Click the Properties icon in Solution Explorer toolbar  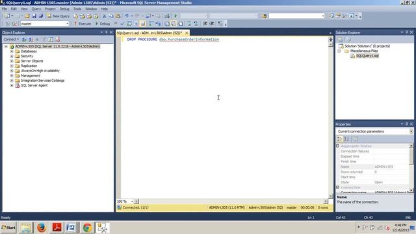coord(340,40)
